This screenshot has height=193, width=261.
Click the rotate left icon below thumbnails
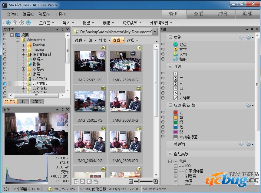tap(82, 181)
